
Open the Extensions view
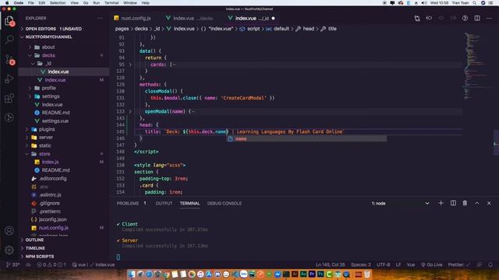pos(9,98)
